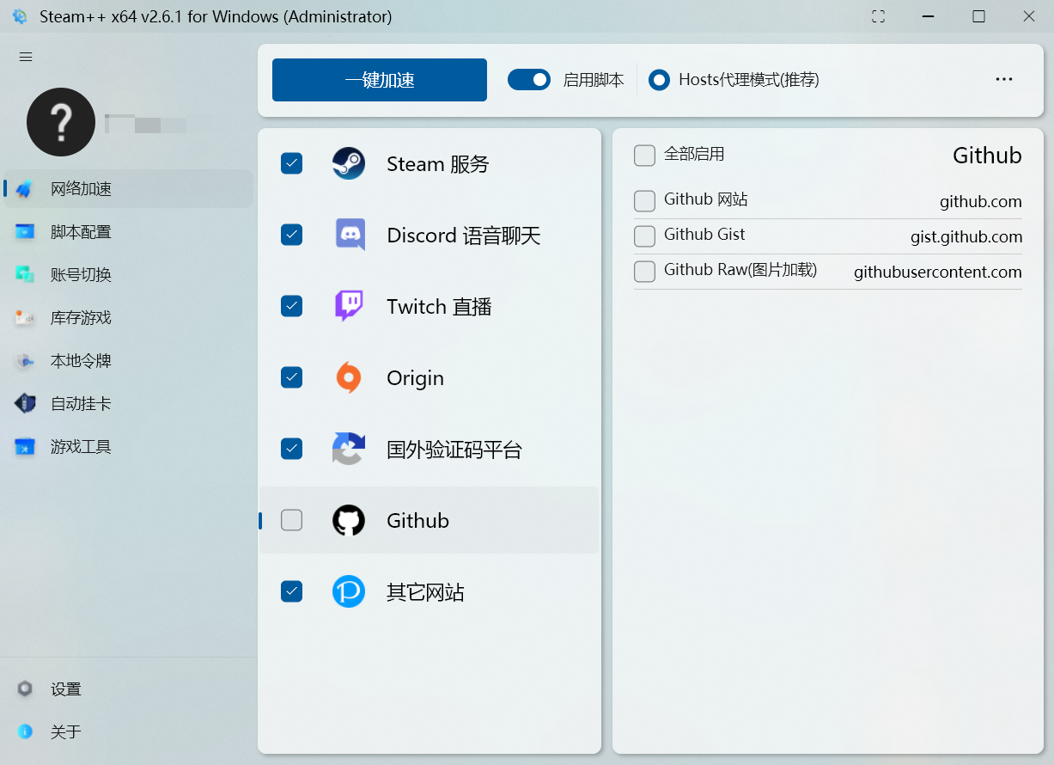Click the user avatar question mark icon
The width and height of the screenshot is (1054, 765).
coord(60,122)
